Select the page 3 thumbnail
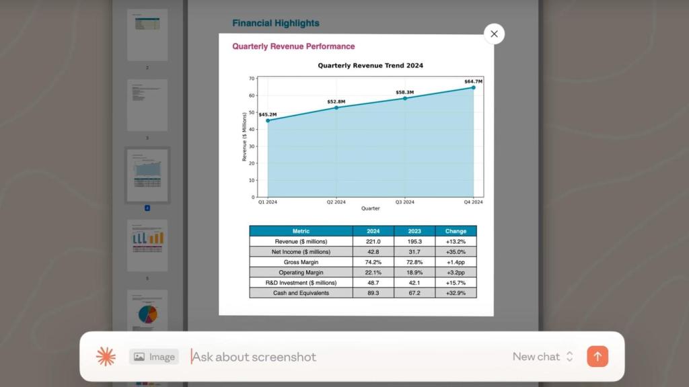Image resolution: width=689 pixels, height=387 pixels. 147,105
